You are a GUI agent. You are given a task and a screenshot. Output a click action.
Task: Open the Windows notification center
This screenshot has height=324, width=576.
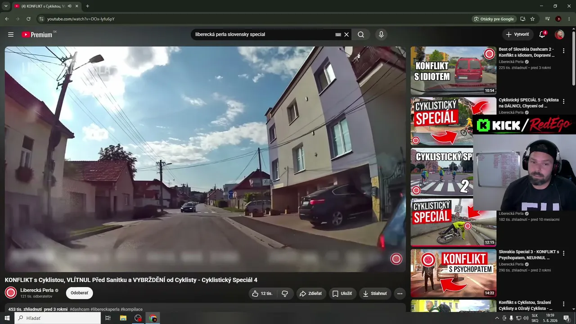(x=567, y=318)
